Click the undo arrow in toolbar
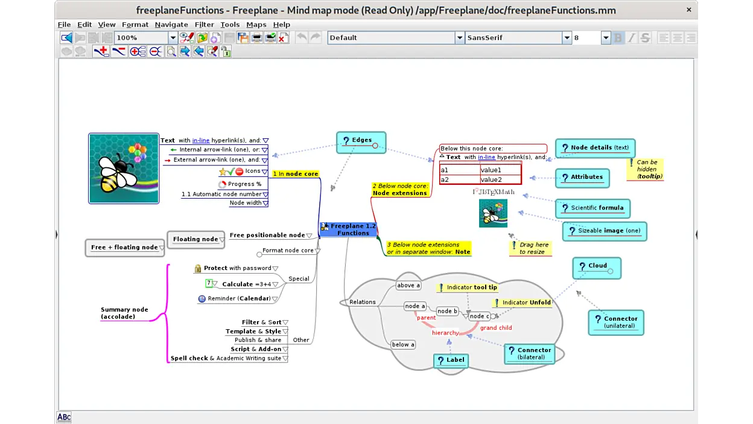This screenshot has width=753, height=424. (302, 37)
